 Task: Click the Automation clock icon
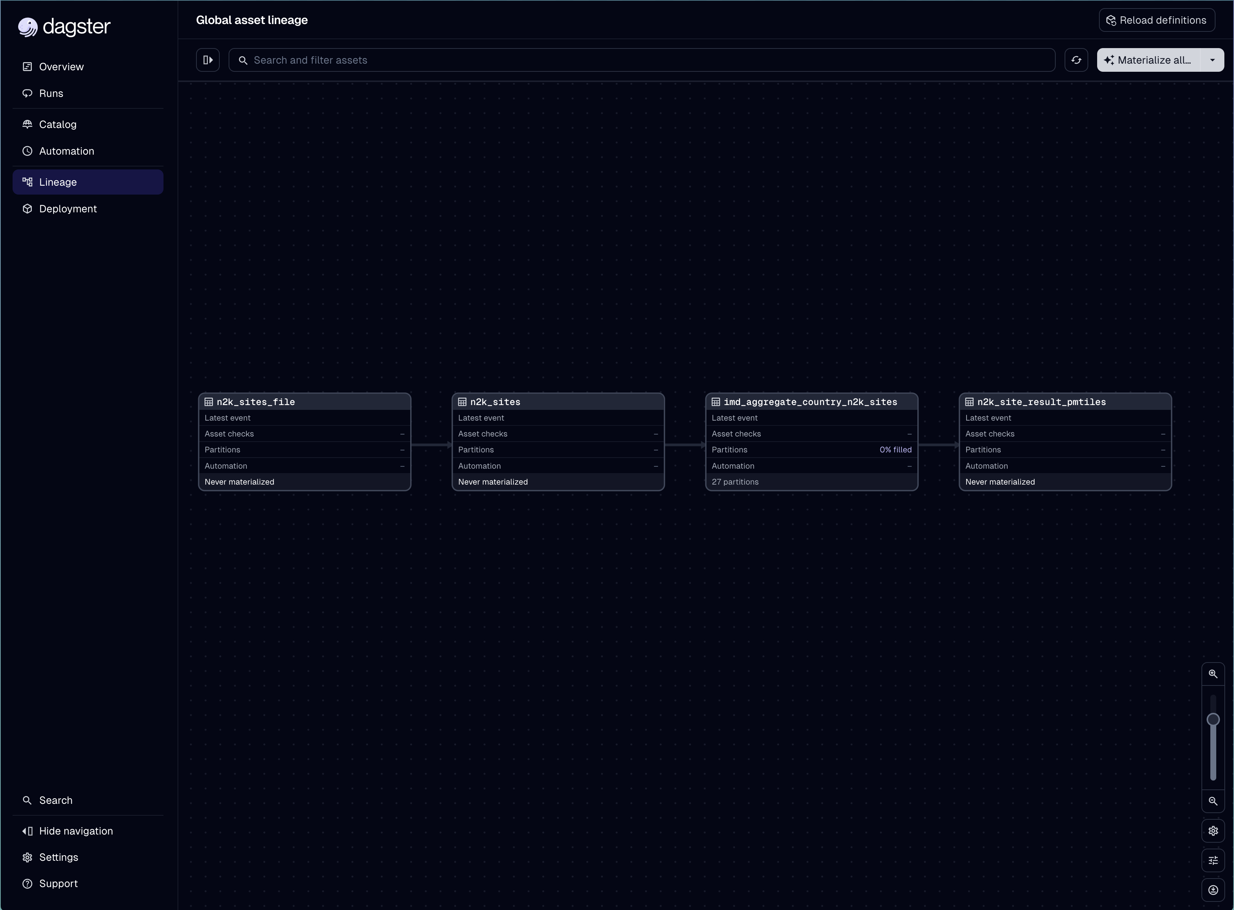click(x=27, y=151)
